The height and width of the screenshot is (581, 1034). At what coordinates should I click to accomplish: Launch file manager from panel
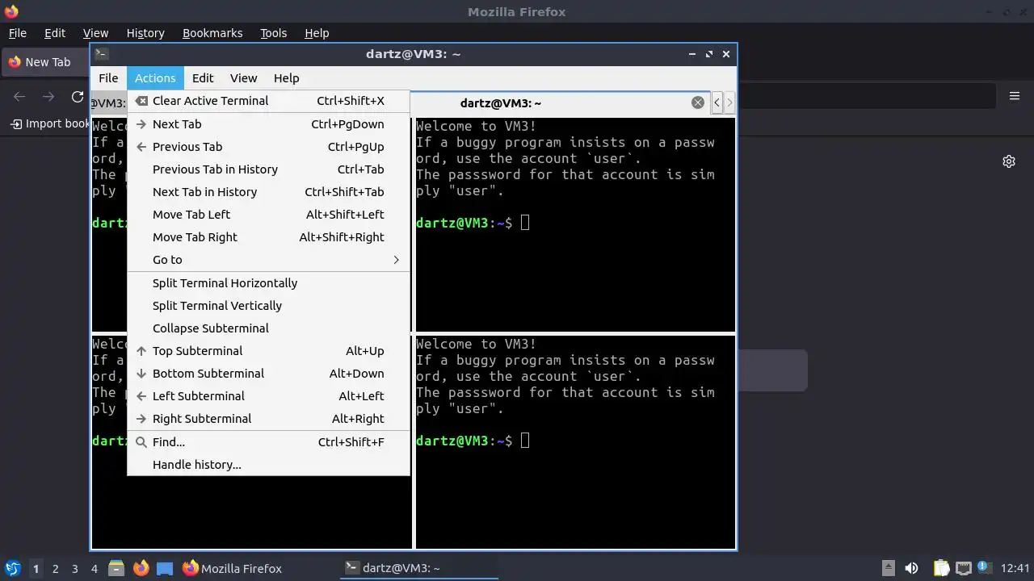(116, 569)
